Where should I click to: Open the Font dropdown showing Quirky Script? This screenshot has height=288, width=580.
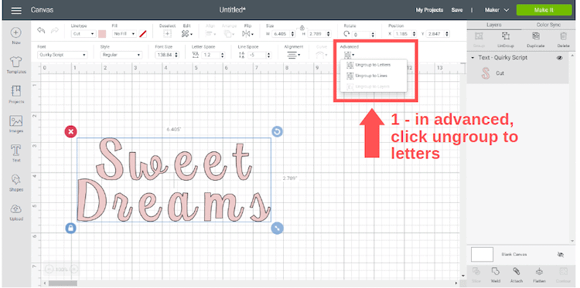click(62, 55)
